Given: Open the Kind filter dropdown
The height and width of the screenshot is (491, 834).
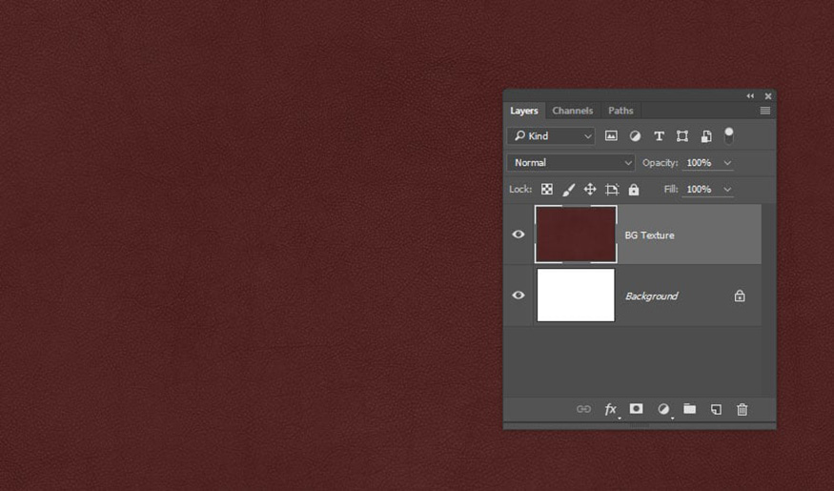Looking at the screenshot, I should 551,136.
